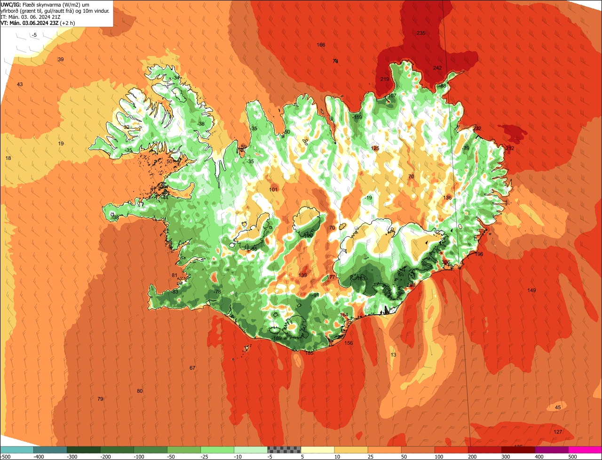Click the map value '177'
602x460 pixels.
pos(332,277)
